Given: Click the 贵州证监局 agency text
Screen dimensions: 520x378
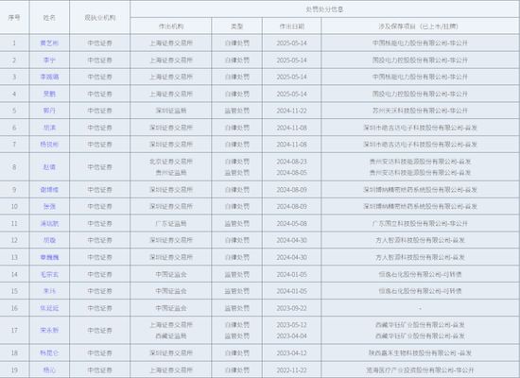Looking at the screenshot, I should (171, 173).
